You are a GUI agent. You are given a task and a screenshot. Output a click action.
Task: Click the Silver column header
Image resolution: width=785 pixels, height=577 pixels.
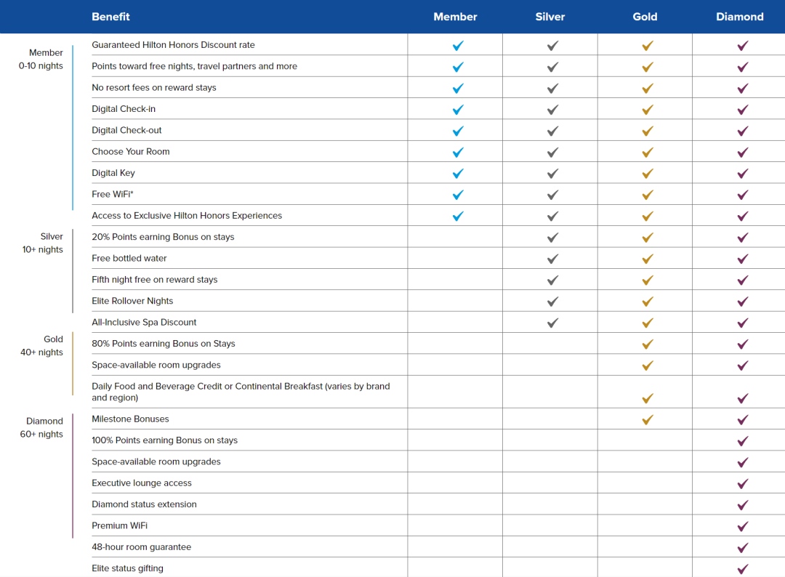click(550, 17)
